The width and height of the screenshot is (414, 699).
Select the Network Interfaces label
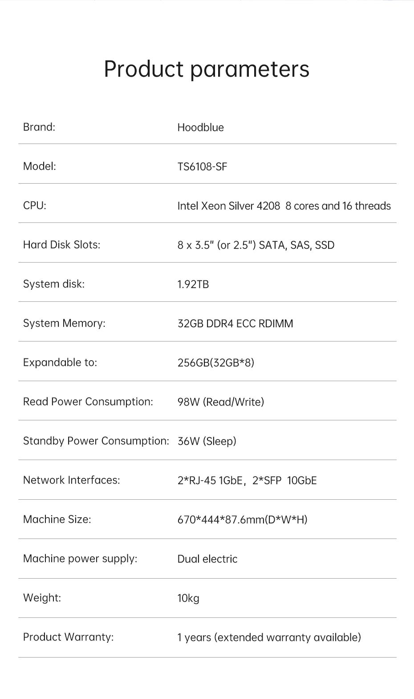[x=71, y=480]
